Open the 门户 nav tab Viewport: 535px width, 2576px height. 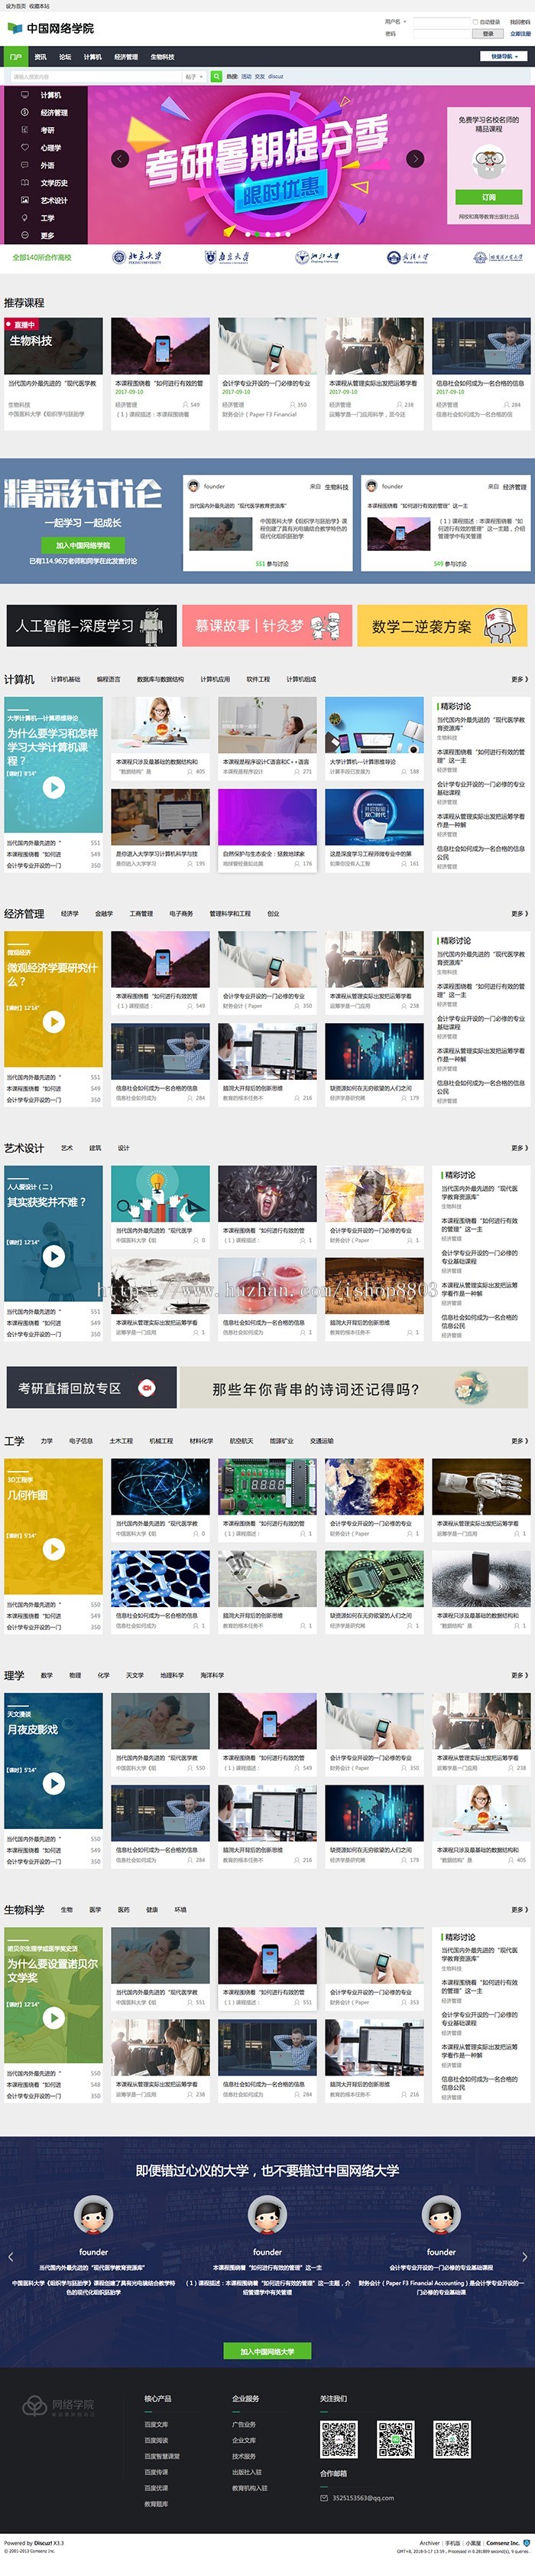(x=16, y=57)
